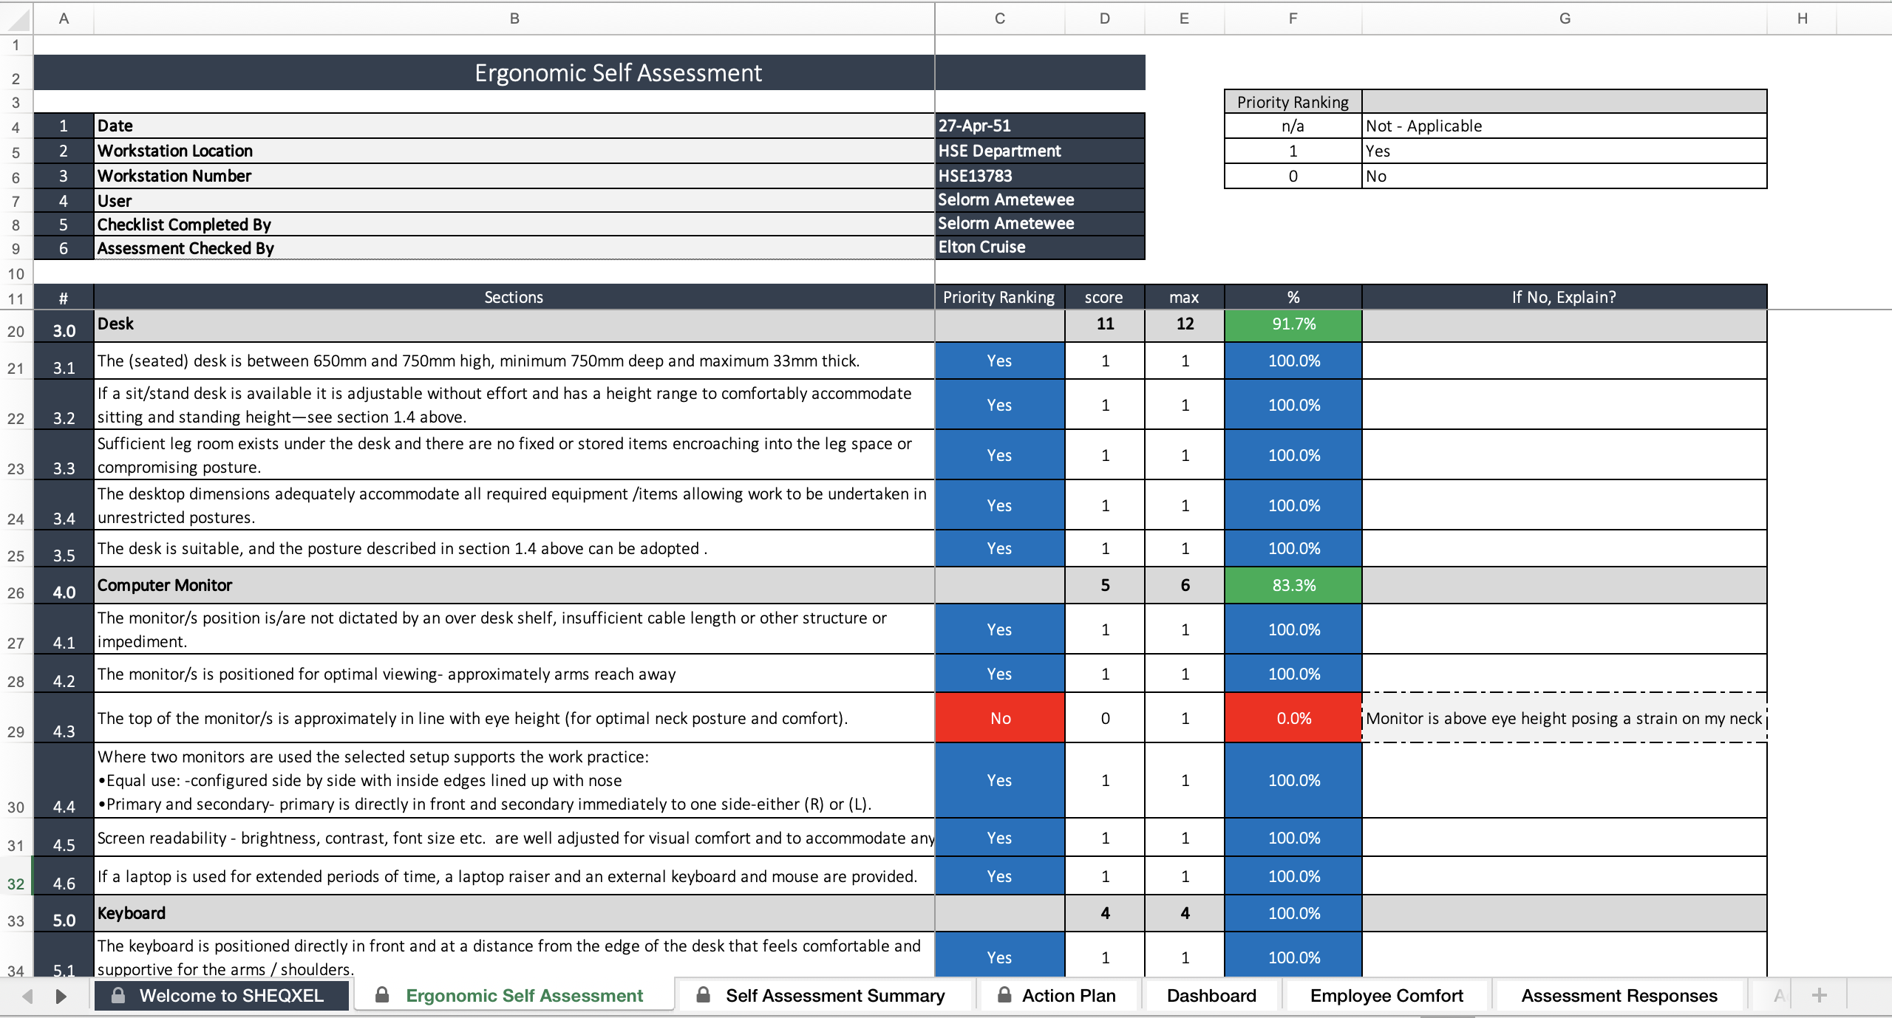Click the 83.3% Computer Monitor percentage
Screen dimensions: 1892x1018
(1293, 585)
